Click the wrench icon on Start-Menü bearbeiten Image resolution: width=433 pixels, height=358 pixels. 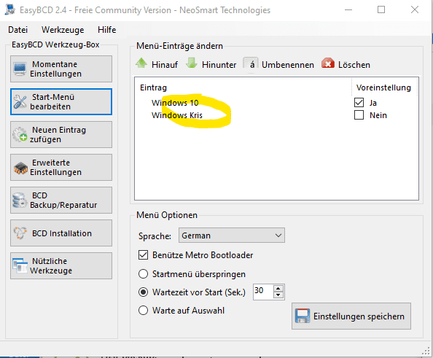click(x=20, y=101)
